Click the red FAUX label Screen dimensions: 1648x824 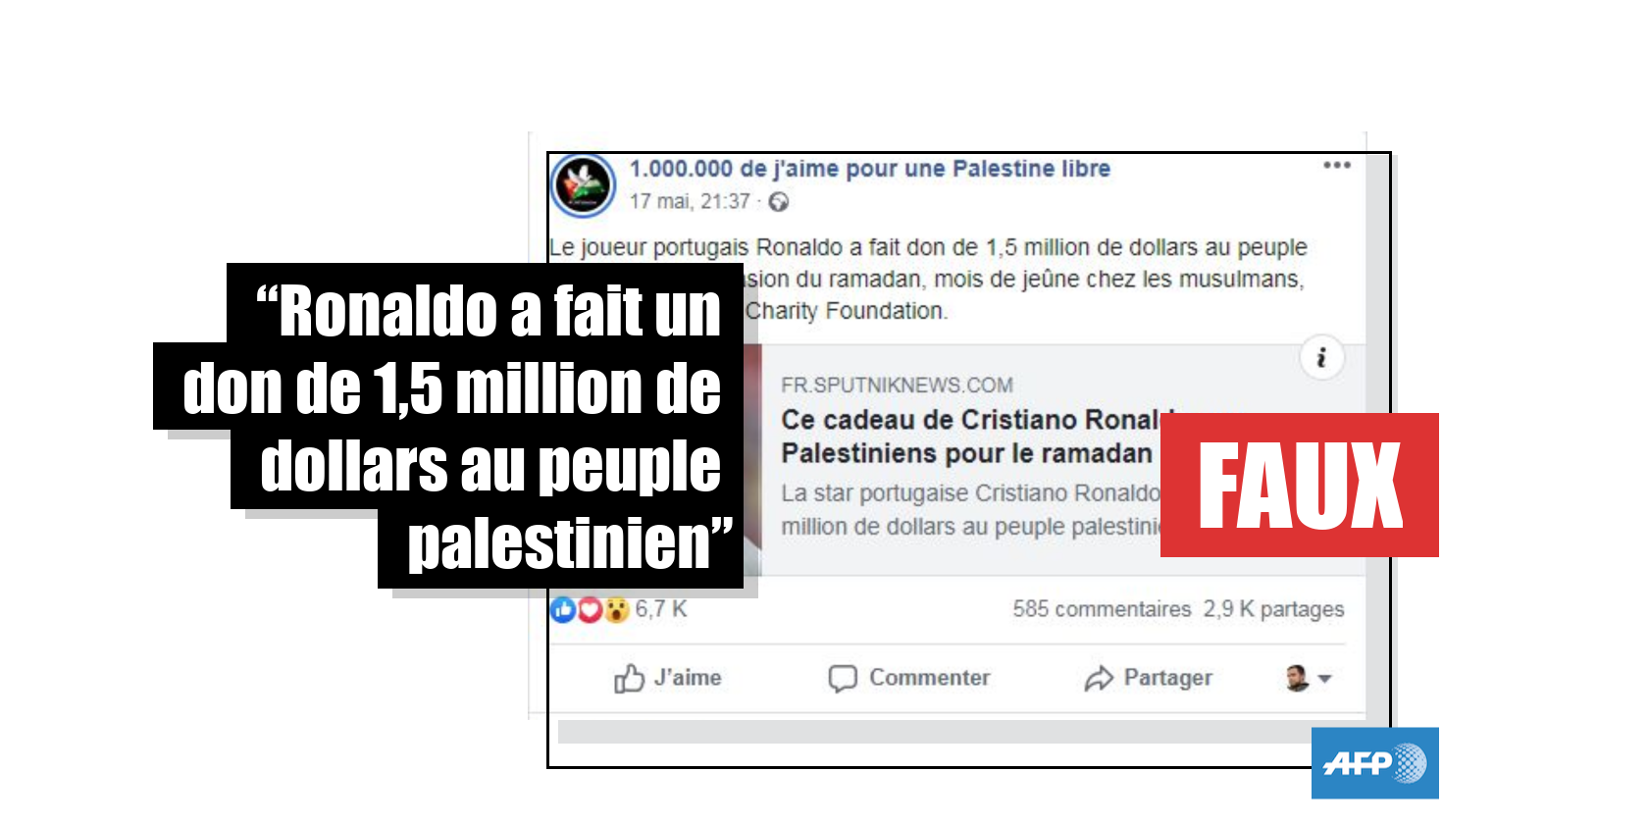pyautogui.click(x=1300, y=485)
